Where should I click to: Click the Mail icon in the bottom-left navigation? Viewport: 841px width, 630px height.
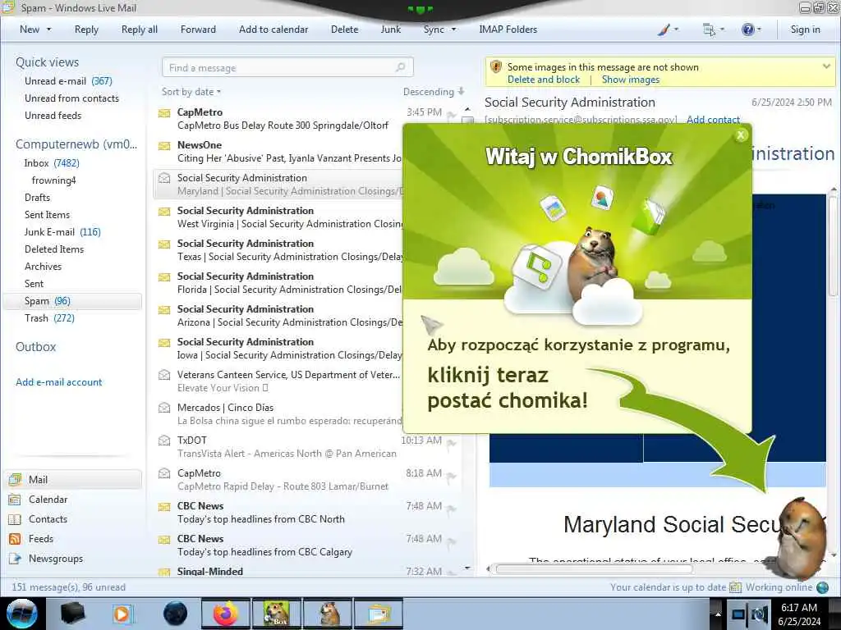pyautogui.click(x=15, y=479)
